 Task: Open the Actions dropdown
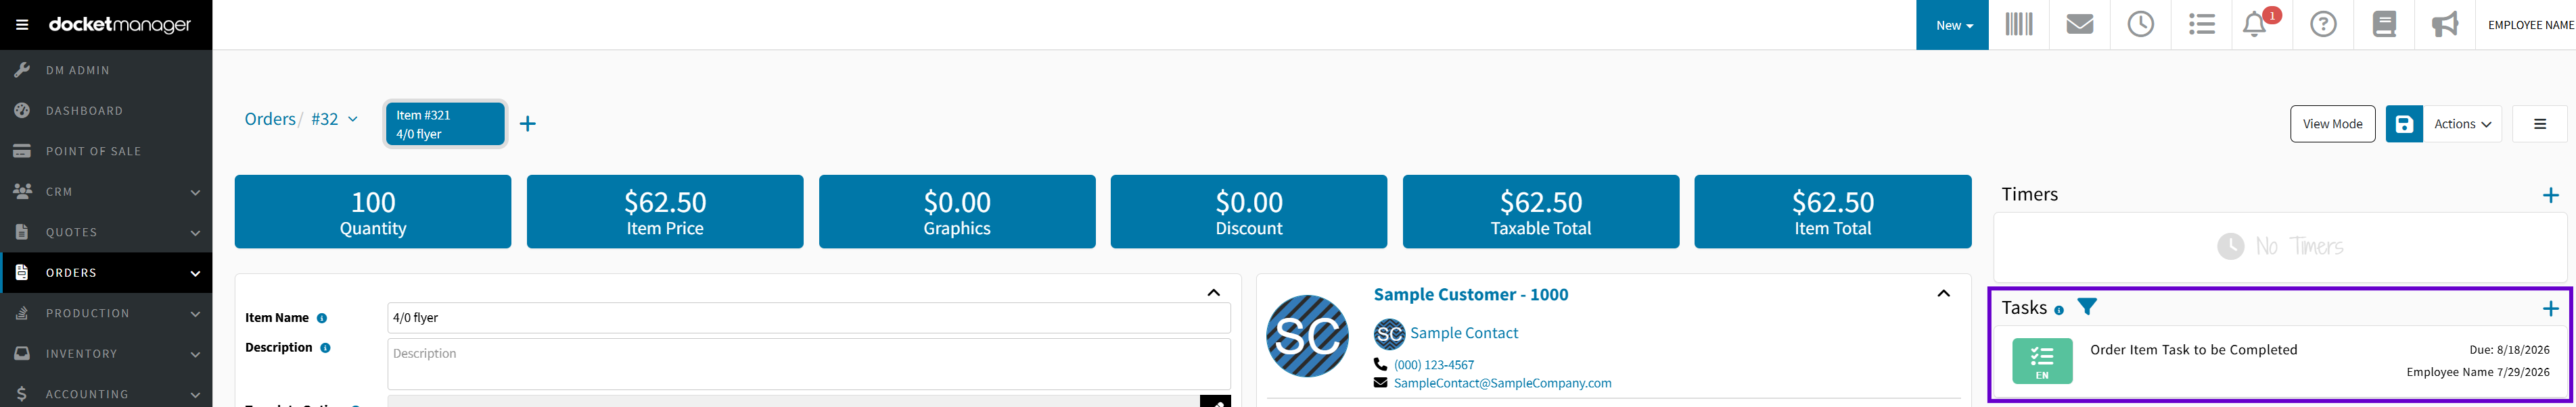2462,124
